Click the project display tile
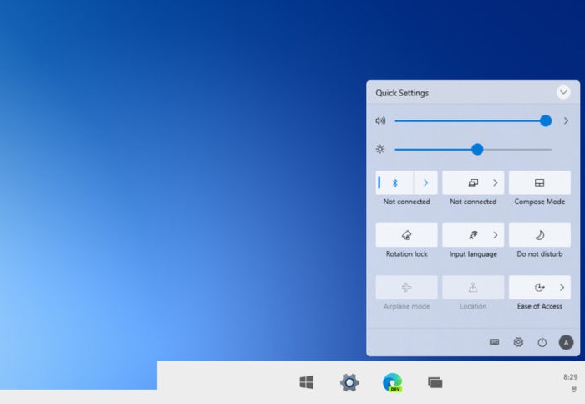The width and height of the screenshot is (585, 404). (x=465, y=182)
